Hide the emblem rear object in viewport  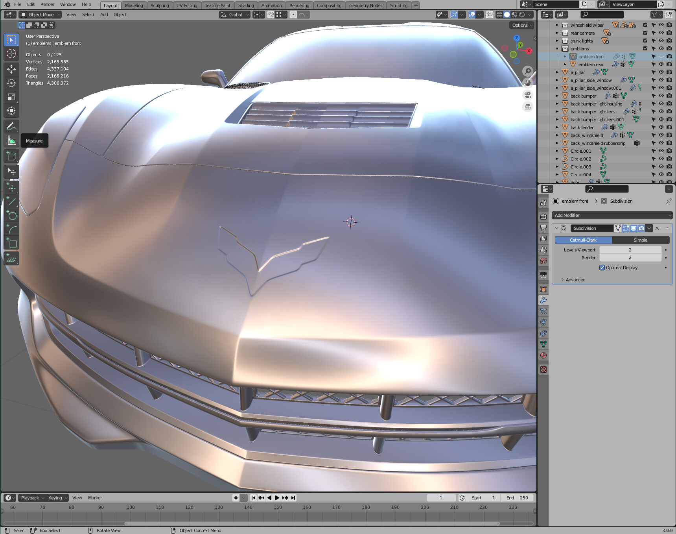pos(661,64)
